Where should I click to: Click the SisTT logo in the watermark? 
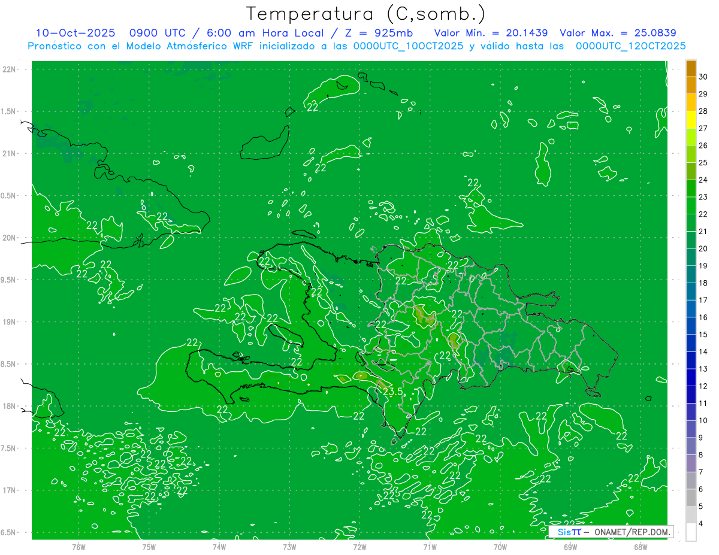(x=569, y=532)
